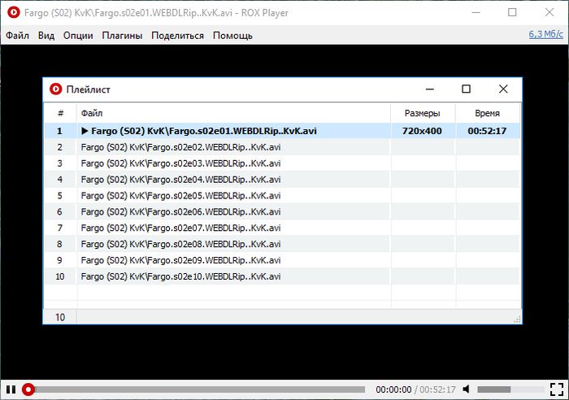Viewport: 569px width, 400px height.
Task: Sort playlist by Время column header
Action: (487, 113)
